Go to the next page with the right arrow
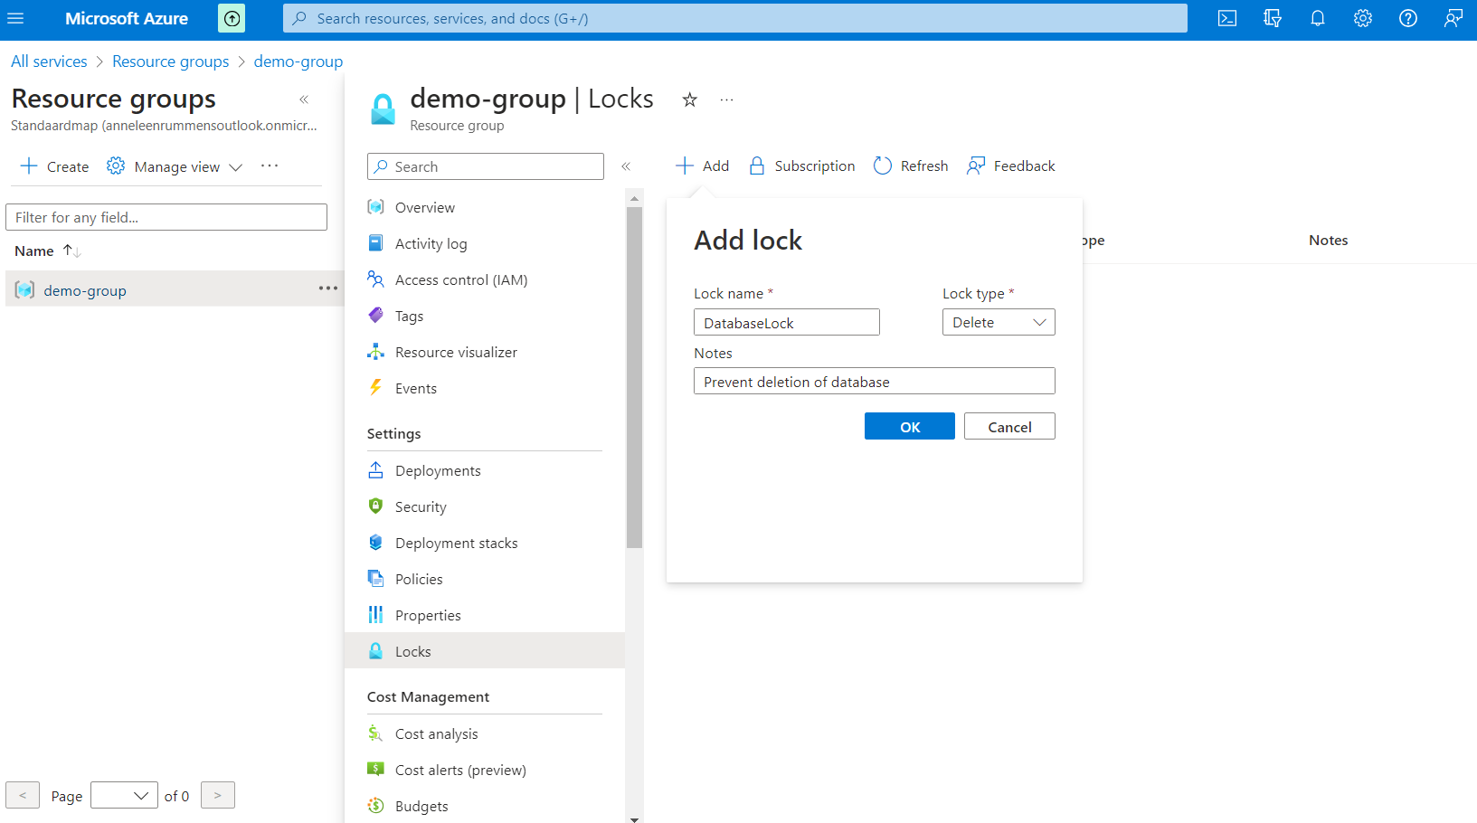This screenshot has height=823, width=1477. [218, 795]
